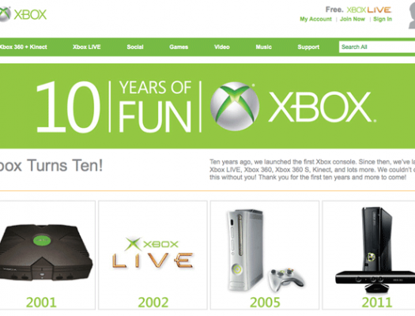This screenshot has height=316, width=415.
Task: Focus the Search All field
Action: [377, 47]
